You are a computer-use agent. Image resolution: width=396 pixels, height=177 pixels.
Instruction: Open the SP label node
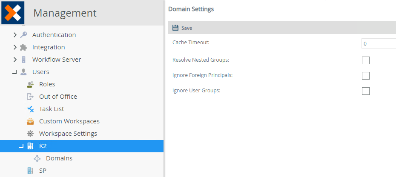43,171
